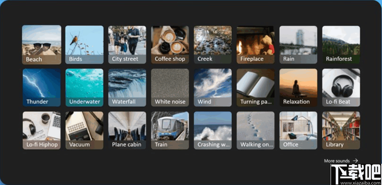Image resolution: width=382 pixels, height=185 pixels.
Task: Choose the Train sound tile
Action: coord(170,130)
